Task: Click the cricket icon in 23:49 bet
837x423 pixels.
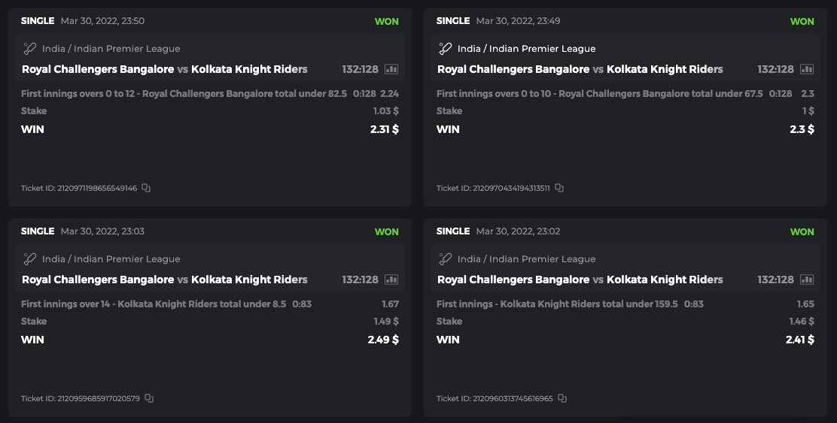Action: point(446,49)
